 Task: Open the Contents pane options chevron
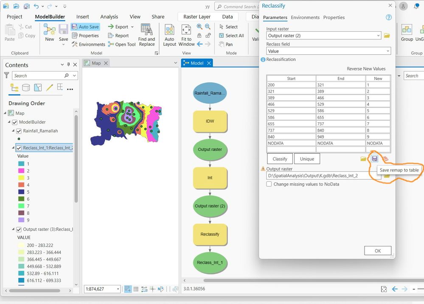pyautogui.click(x=62, y=65)
